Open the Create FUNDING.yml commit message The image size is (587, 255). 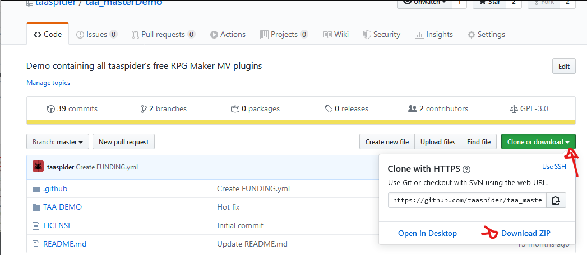[107, 167]
